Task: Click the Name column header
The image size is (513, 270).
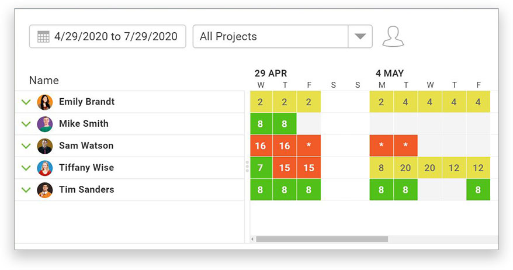Action: 44,80
